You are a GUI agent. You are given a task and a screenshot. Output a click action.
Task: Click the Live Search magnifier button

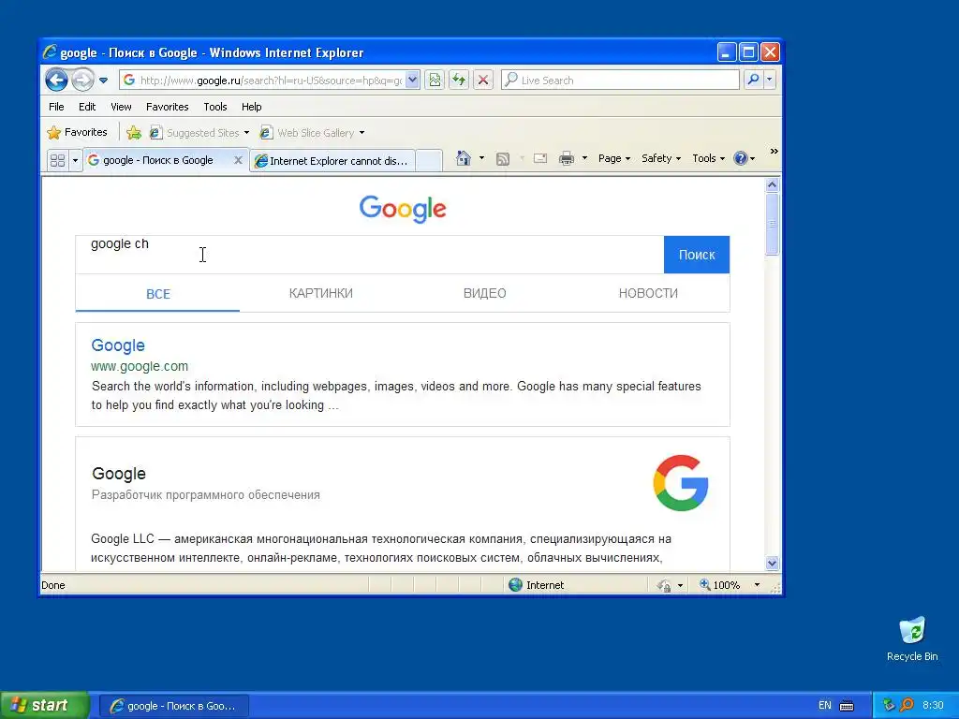click(754, 80)
